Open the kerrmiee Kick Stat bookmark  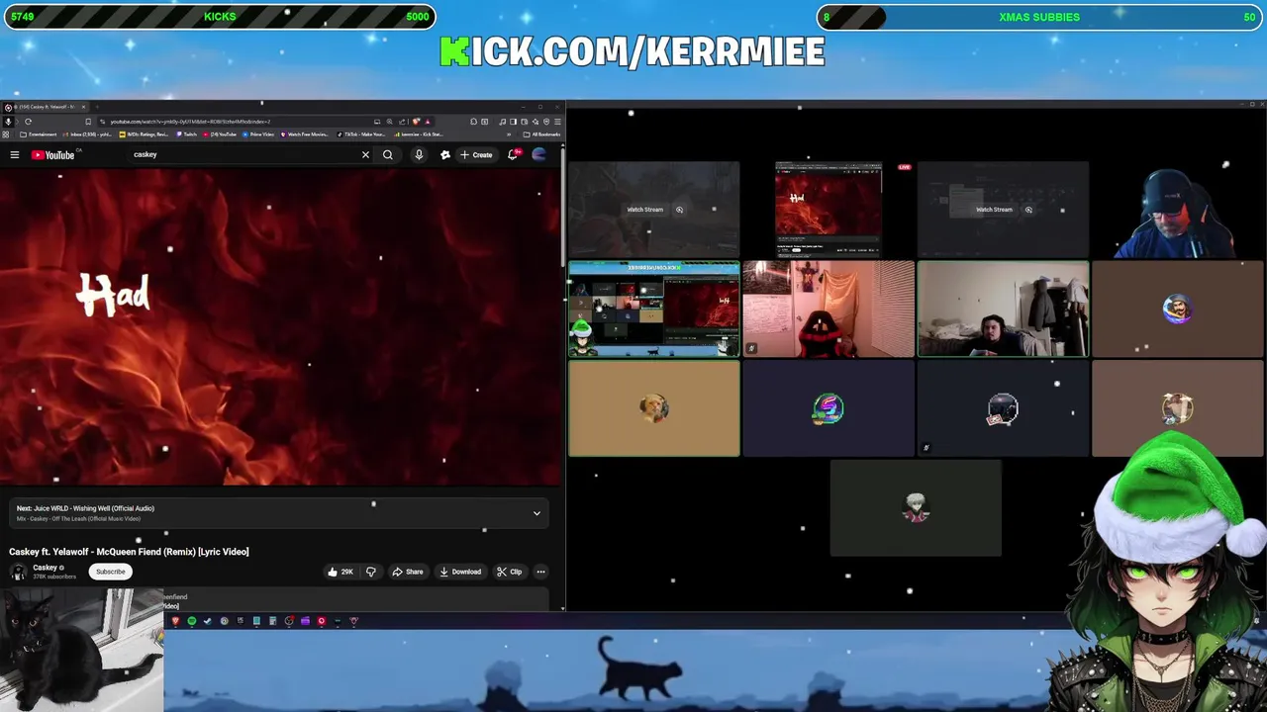(420, 134)
